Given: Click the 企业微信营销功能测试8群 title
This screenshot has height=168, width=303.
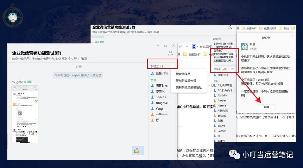Looking at the screenshot, I should pos(37,53).
